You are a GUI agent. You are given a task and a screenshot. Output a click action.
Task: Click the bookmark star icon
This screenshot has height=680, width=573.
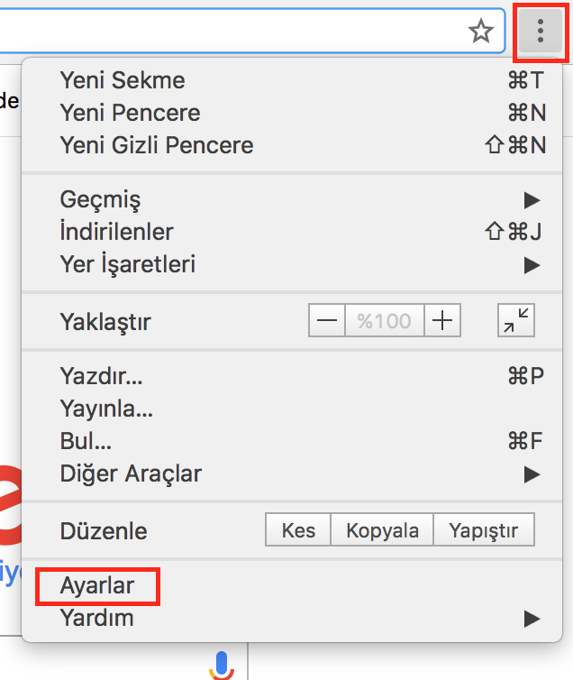(x=481, y=31)
